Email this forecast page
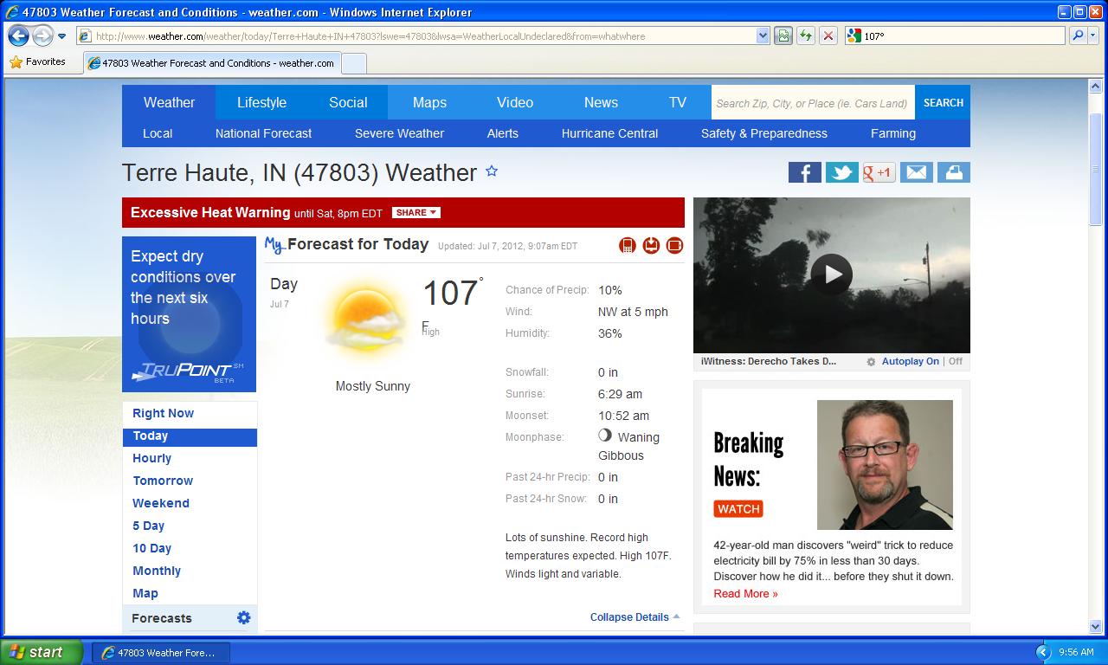 [916, 172]
